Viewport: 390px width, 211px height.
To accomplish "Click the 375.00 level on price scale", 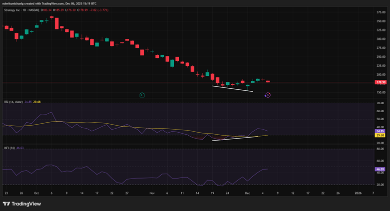I will (x=381, y=21).
